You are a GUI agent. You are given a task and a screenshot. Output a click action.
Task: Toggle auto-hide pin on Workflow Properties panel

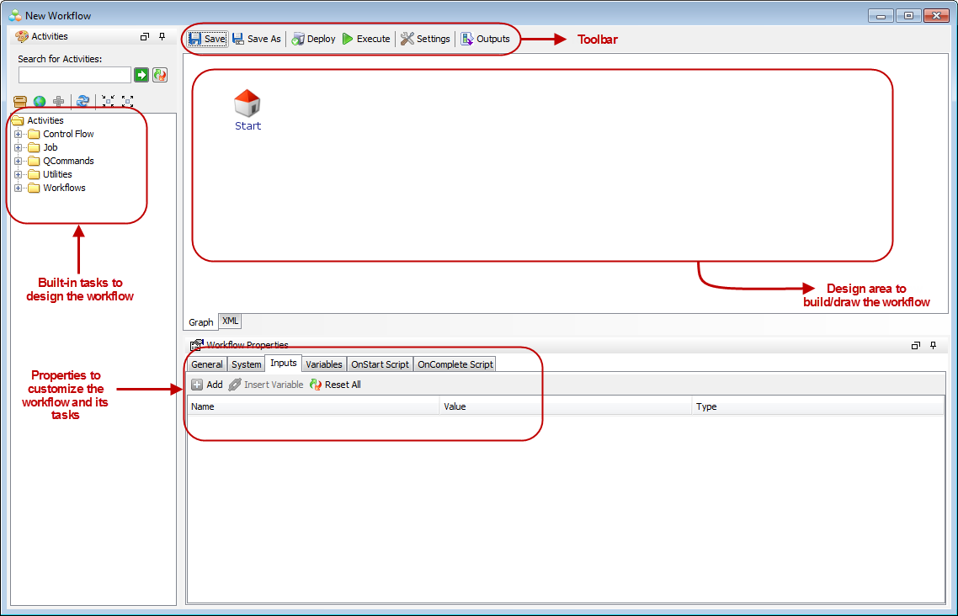933,345
